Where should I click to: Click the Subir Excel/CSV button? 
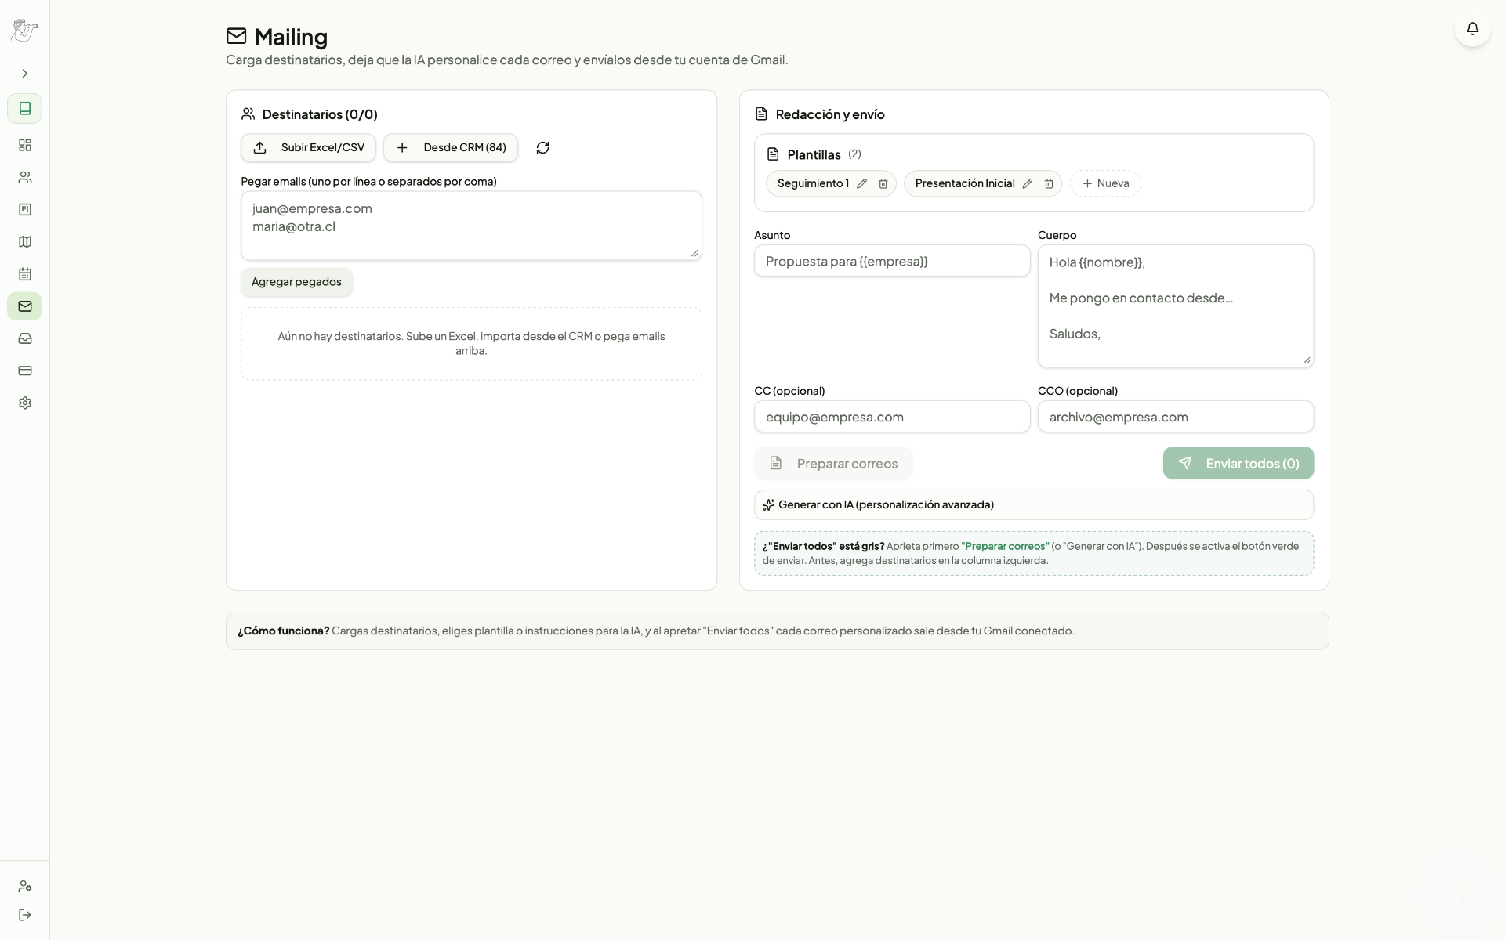[308, 147]
